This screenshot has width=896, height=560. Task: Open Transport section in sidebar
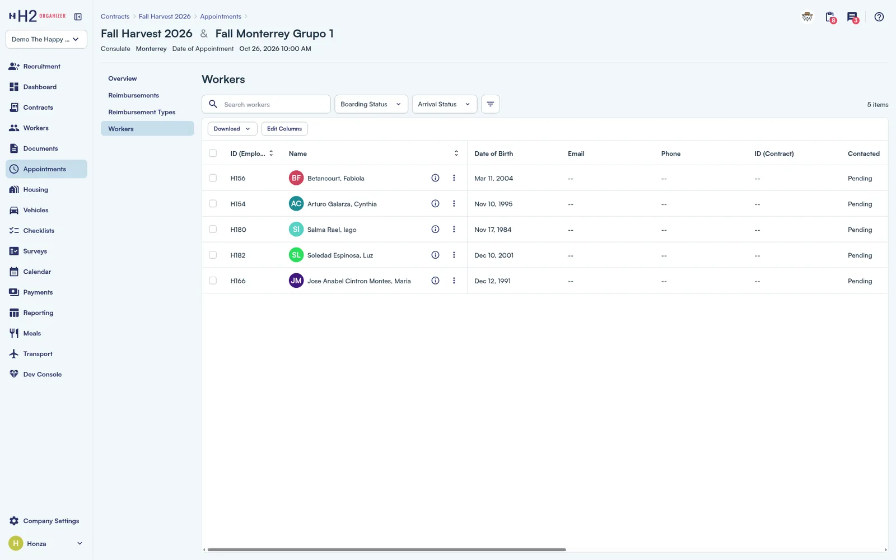coord(46,354)
